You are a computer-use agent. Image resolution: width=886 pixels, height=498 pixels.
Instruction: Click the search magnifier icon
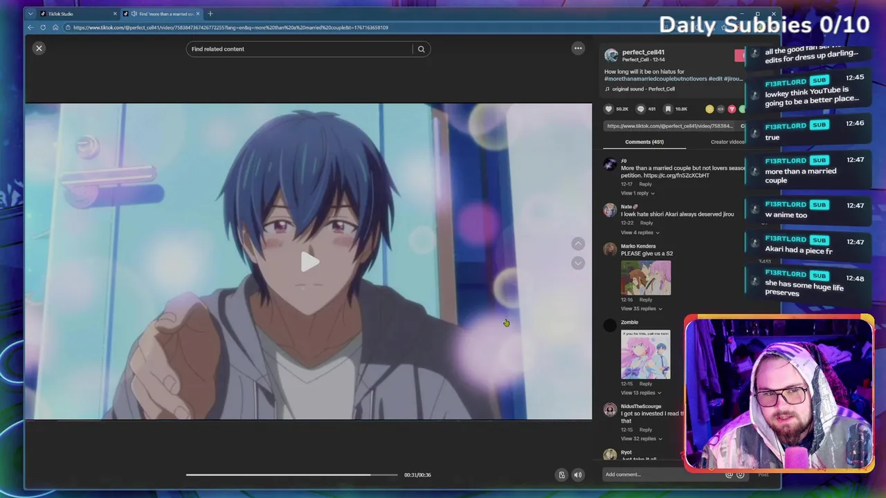[421, 49]
